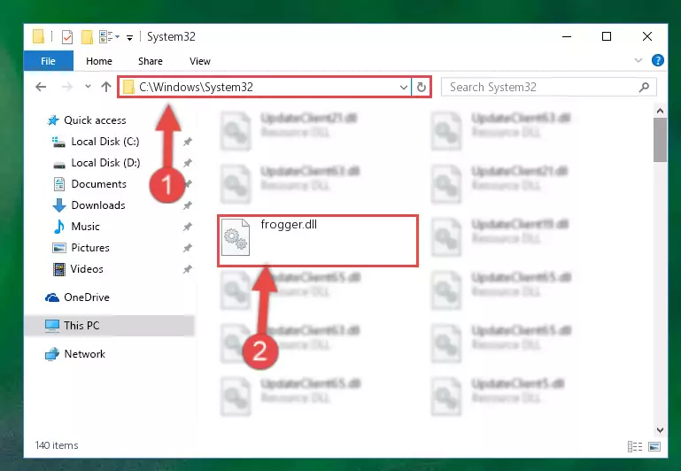
Task: Switch to the Home ribbon tab
Action: (x=99, y=61)
